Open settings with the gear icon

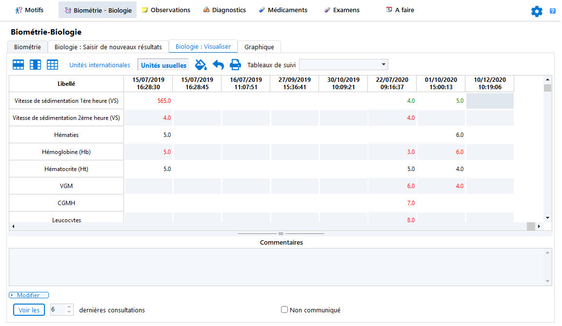coord(537,11)
